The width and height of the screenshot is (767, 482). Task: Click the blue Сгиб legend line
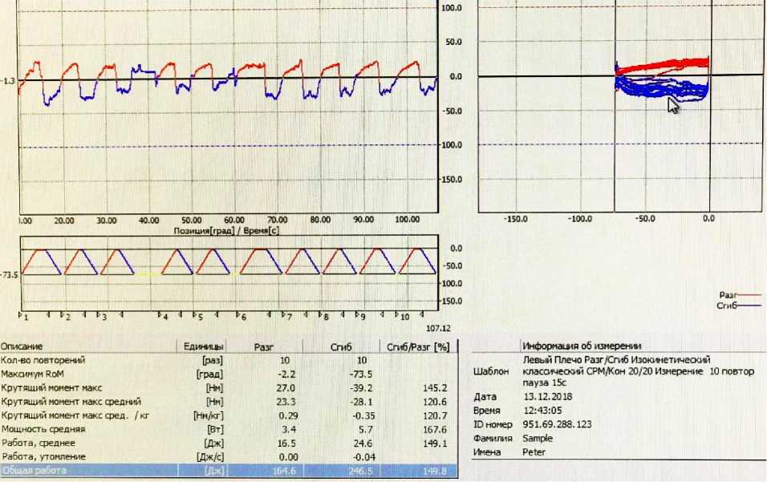749,306
